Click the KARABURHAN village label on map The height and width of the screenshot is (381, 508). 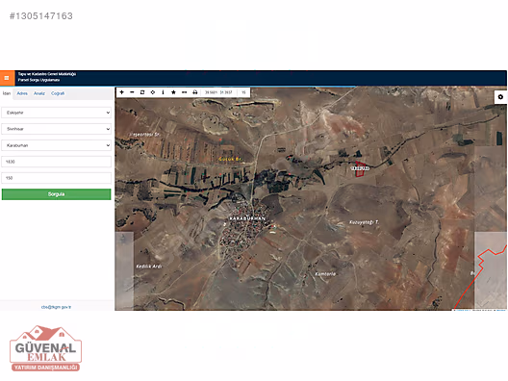(247, 218)
